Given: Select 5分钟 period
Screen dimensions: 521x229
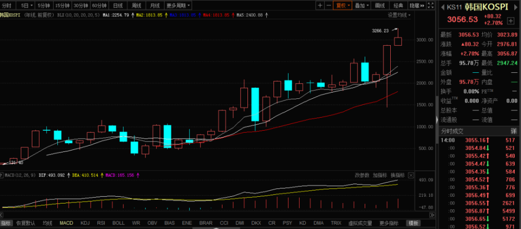Looking at the screenshot, I should click(x=44, y=6).
